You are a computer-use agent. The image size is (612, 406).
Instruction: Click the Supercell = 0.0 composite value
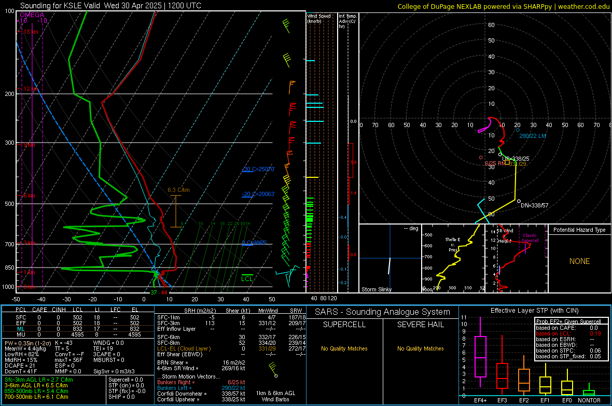(126, 380)
